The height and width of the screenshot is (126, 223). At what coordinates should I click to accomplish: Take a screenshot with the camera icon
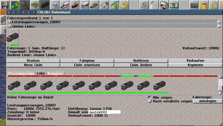(194, 4)
